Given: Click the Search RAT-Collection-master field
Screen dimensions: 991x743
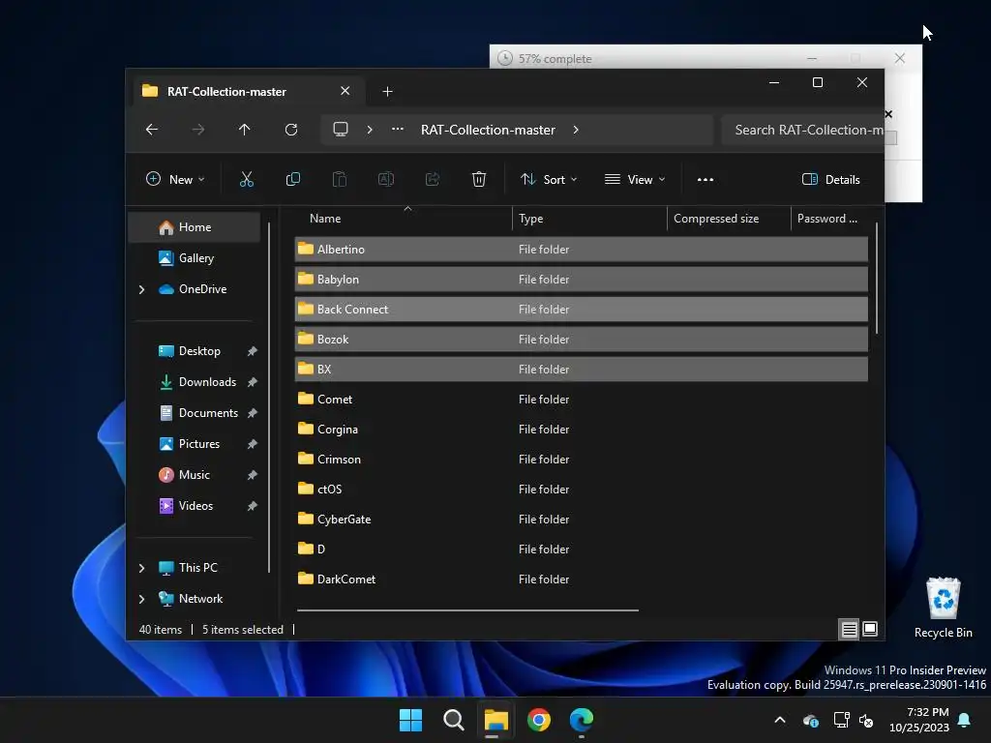Looking at the screenshot, I should point(802,130).
